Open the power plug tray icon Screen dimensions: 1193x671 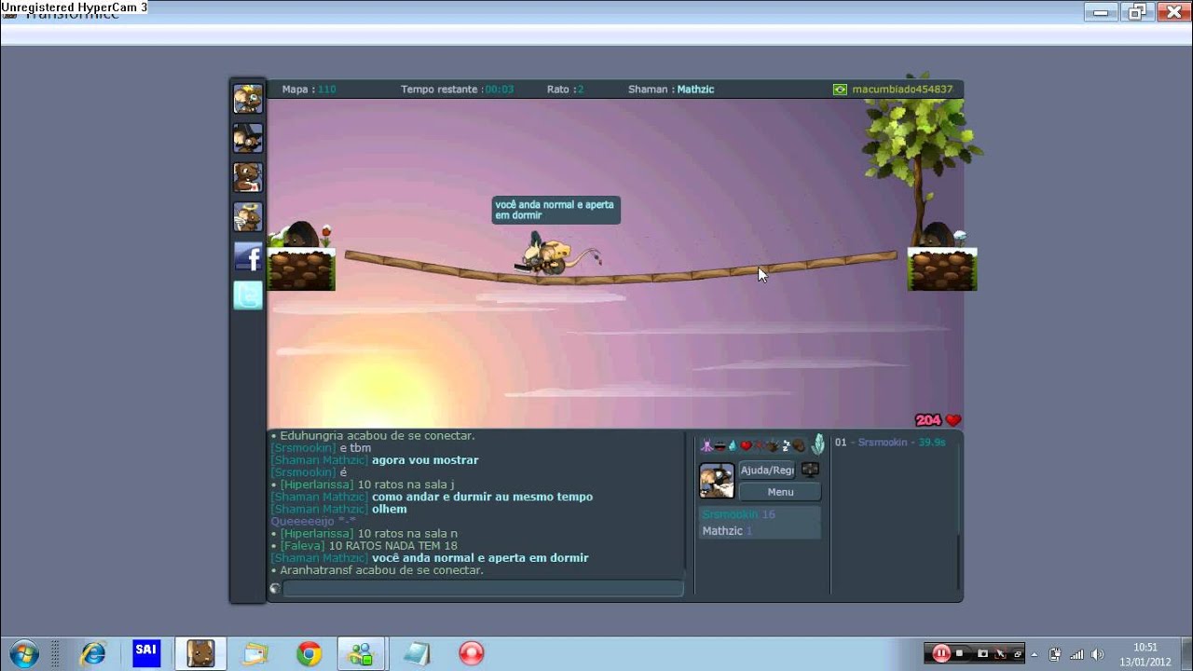point(1055,654)
